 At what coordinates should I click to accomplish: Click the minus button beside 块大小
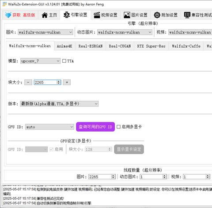[28, 82]
